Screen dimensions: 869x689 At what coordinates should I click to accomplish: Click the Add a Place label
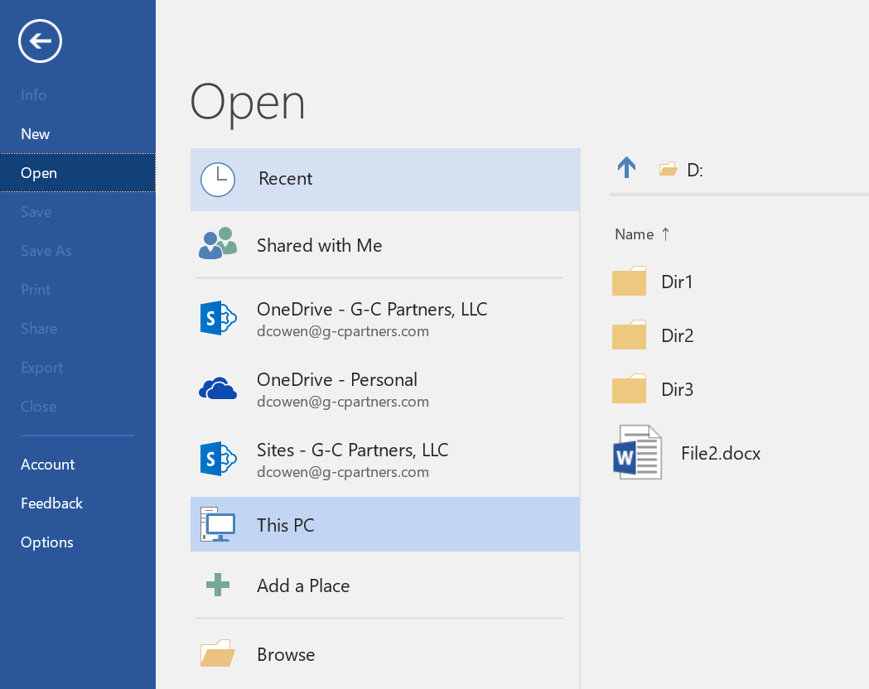pyautogui.click(x=303, y=585)
